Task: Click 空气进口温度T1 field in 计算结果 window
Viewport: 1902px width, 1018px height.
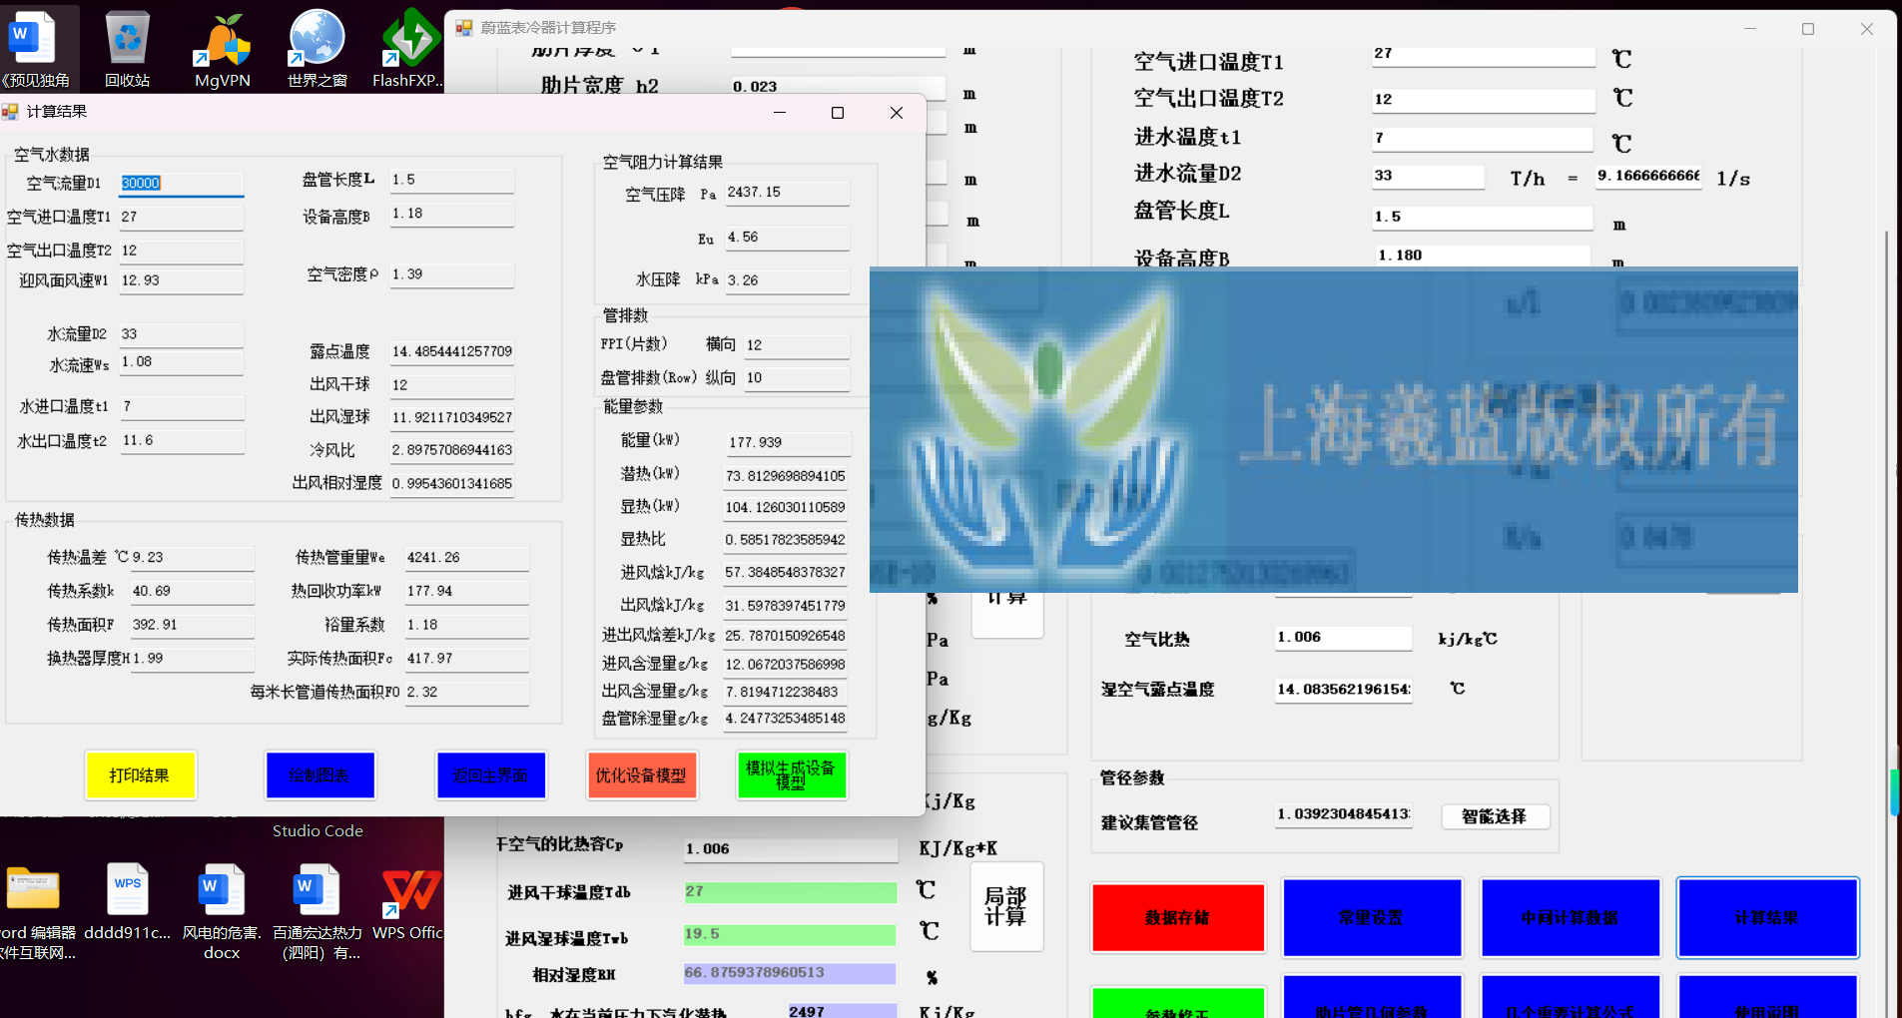Action: coord(181,218)
